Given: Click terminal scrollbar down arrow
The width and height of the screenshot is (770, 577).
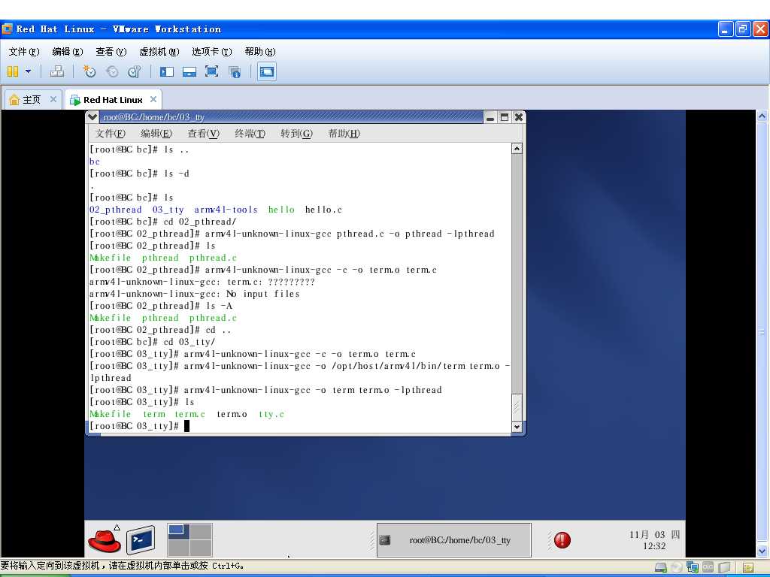Looking at the screenshot, I should click(x=517, y=427).
